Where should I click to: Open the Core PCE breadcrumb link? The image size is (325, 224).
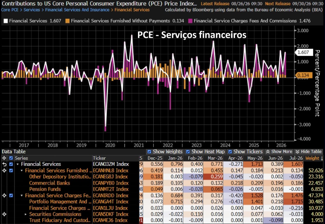tap(10, 10)
